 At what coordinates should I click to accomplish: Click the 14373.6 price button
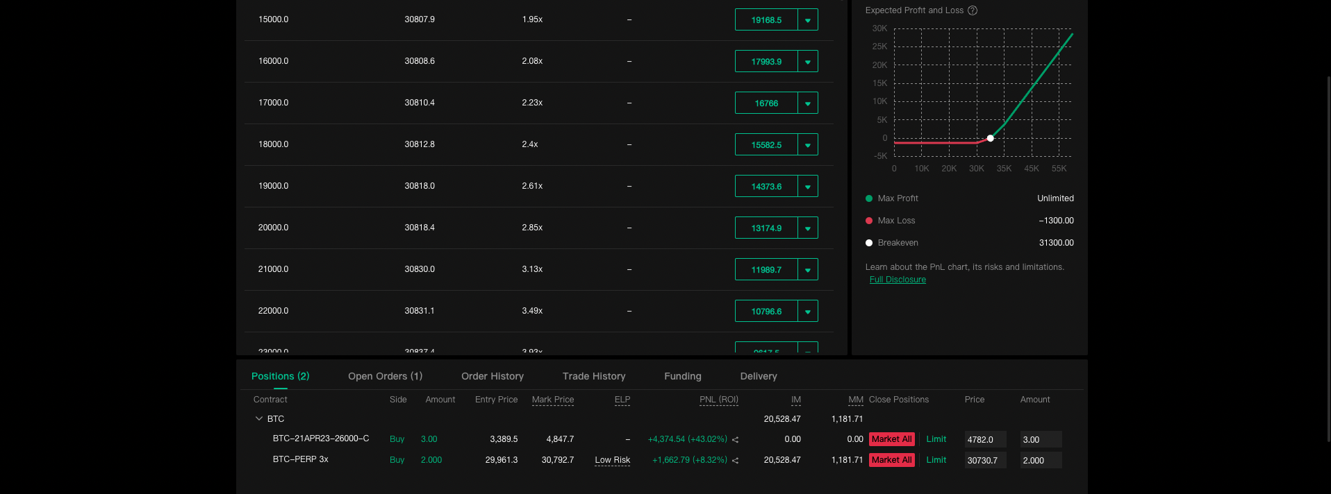[x=766, y=186]
